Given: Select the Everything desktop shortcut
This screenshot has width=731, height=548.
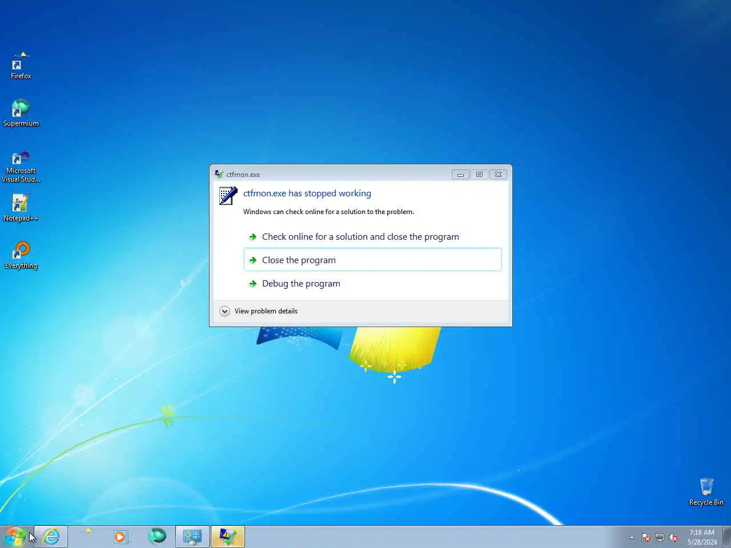Looking at the screenshot, I should point(21,255).
